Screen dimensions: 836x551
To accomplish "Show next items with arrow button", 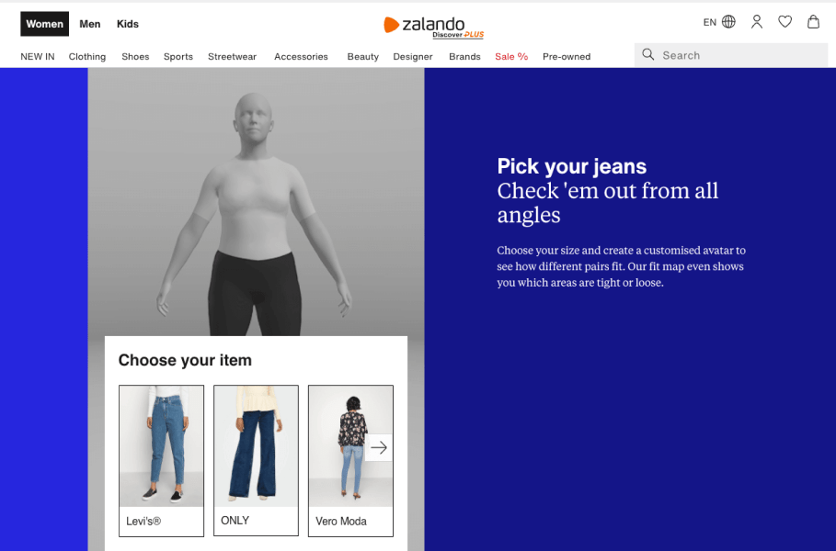I will pyautogui.click(x=379, y=447).
